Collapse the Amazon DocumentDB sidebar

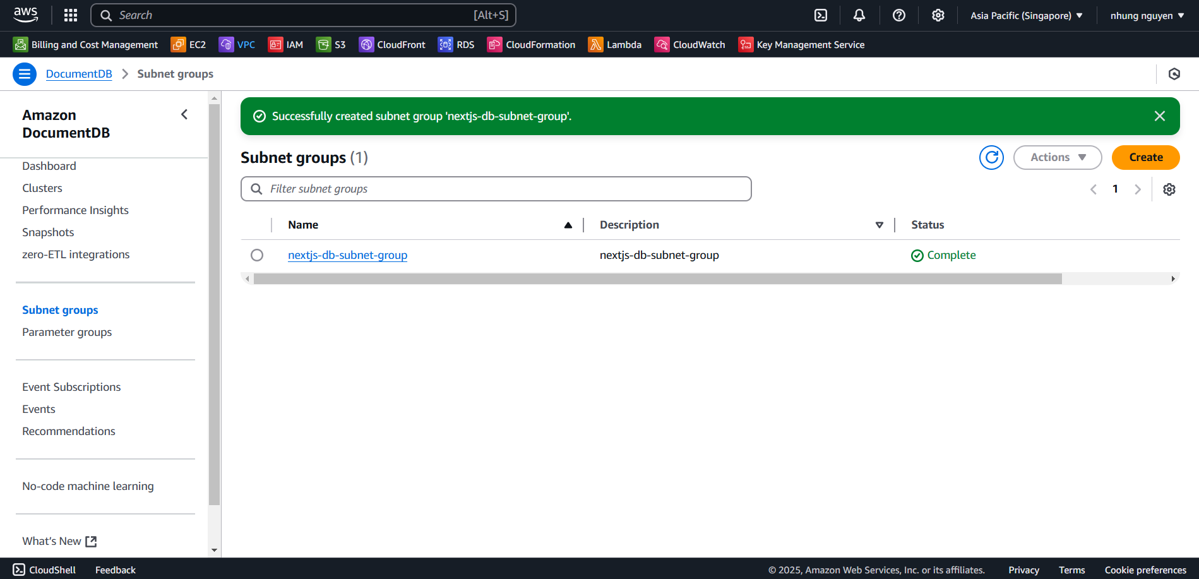tap(184, 114)
